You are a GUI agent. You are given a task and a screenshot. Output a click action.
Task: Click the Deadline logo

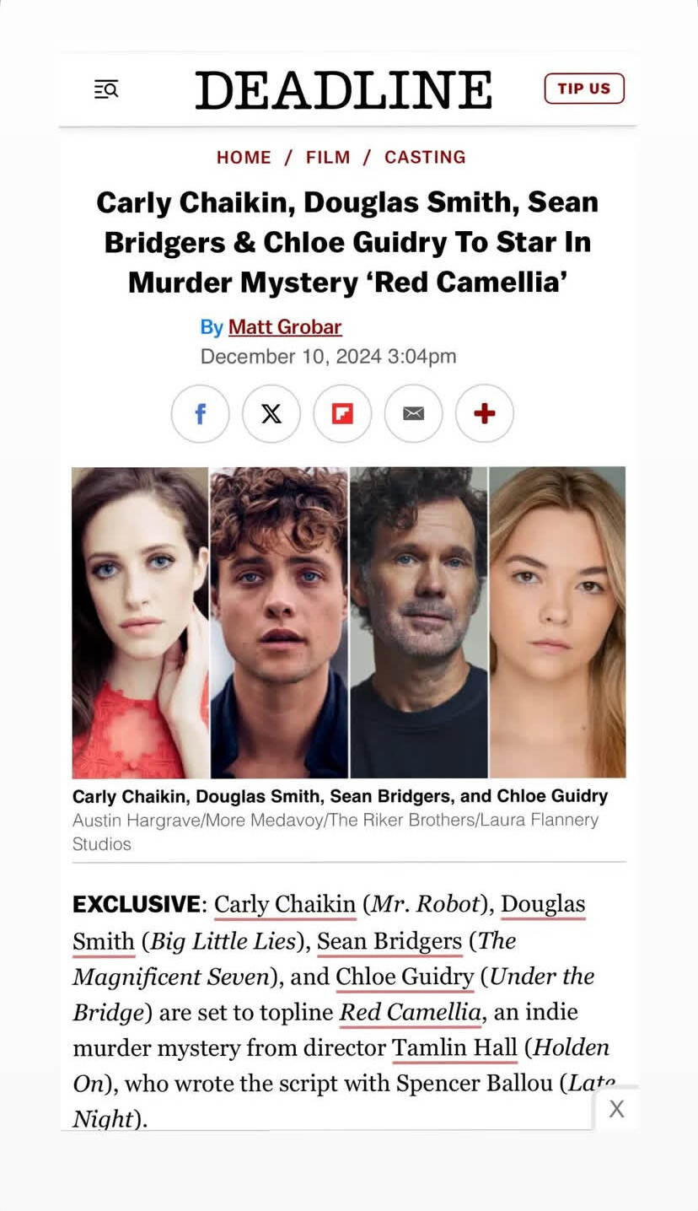[344, 89]
